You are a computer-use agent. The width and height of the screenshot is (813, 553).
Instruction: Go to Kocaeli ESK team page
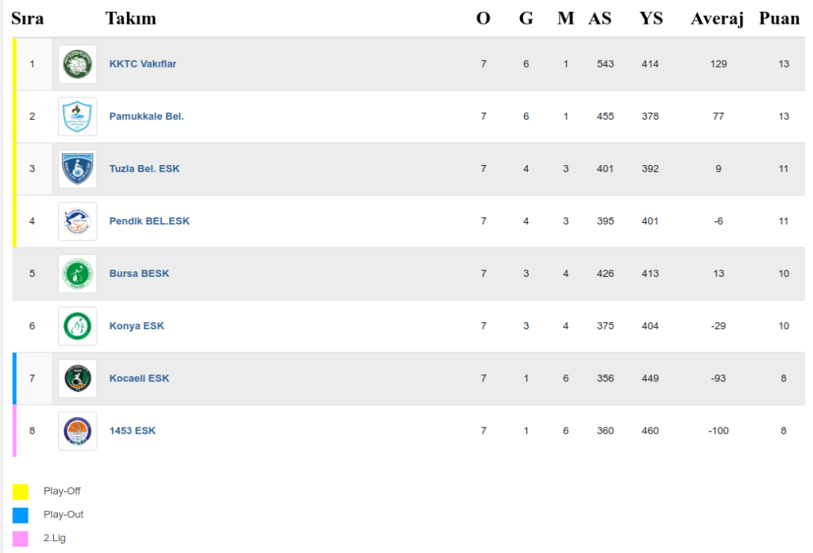click(139, 378)
